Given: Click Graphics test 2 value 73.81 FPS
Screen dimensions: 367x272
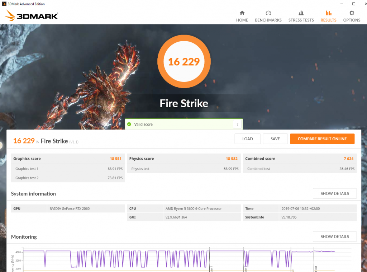Looking at the screenshot, I should (115, 178).
